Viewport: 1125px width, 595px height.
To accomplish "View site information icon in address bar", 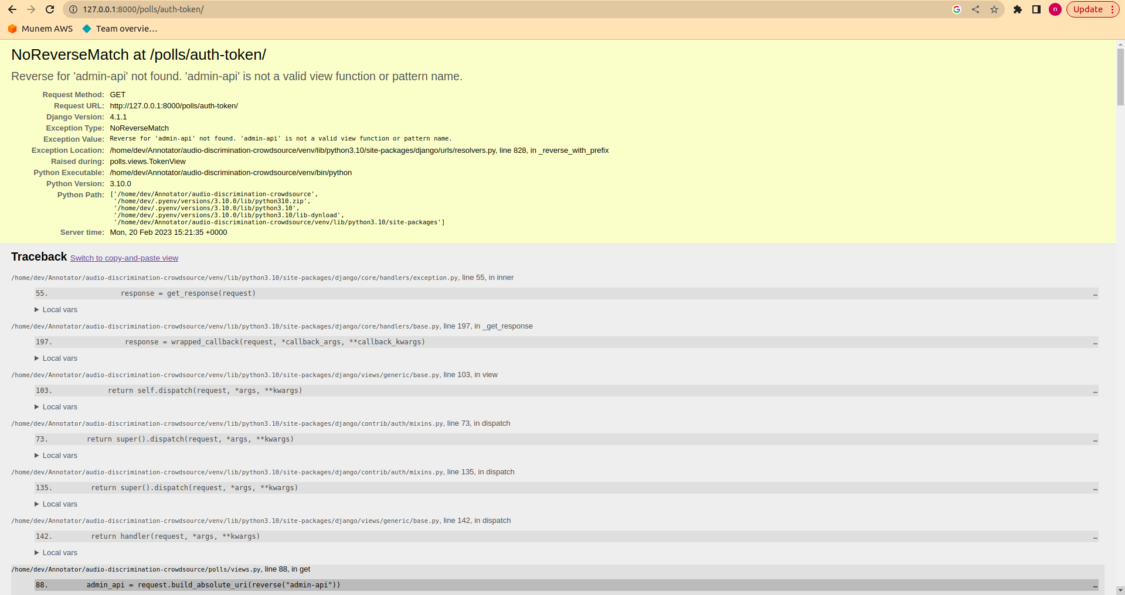I will point(73,9).
